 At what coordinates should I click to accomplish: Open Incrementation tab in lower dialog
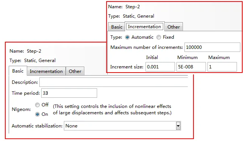[46, 71]
